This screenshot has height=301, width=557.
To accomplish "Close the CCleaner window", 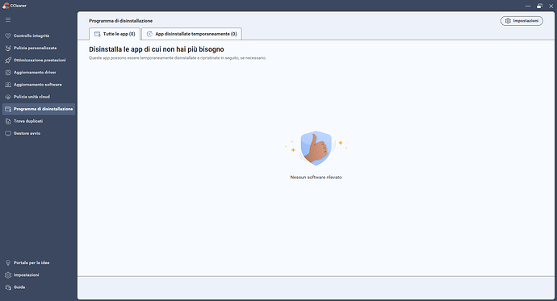I will pos(551,6).
